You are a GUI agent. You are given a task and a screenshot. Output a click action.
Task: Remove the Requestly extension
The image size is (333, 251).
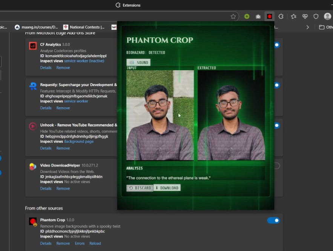[63, 108]
